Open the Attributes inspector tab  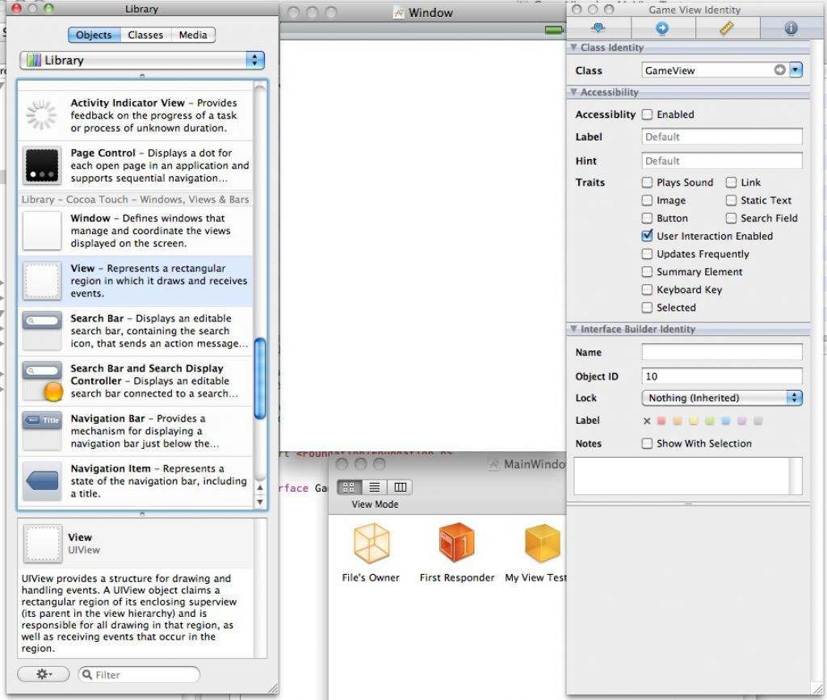[x=598, y=28]
